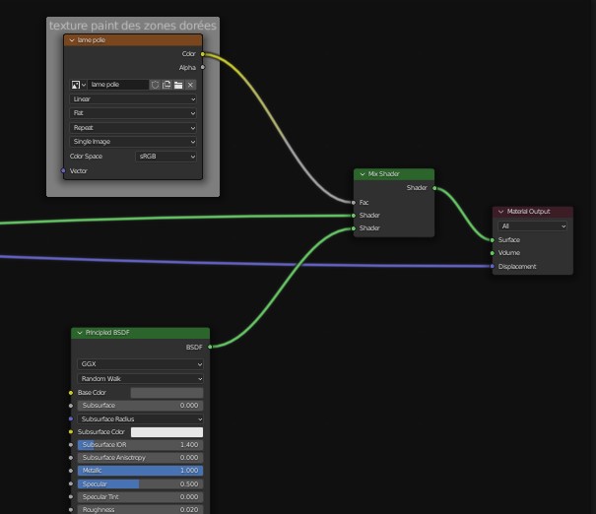Select the Material Output node title

[528, 212]
